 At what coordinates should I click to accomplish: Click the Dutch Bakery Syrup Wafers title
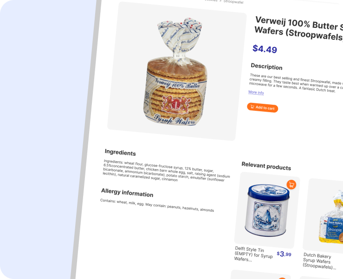[319, 261]
